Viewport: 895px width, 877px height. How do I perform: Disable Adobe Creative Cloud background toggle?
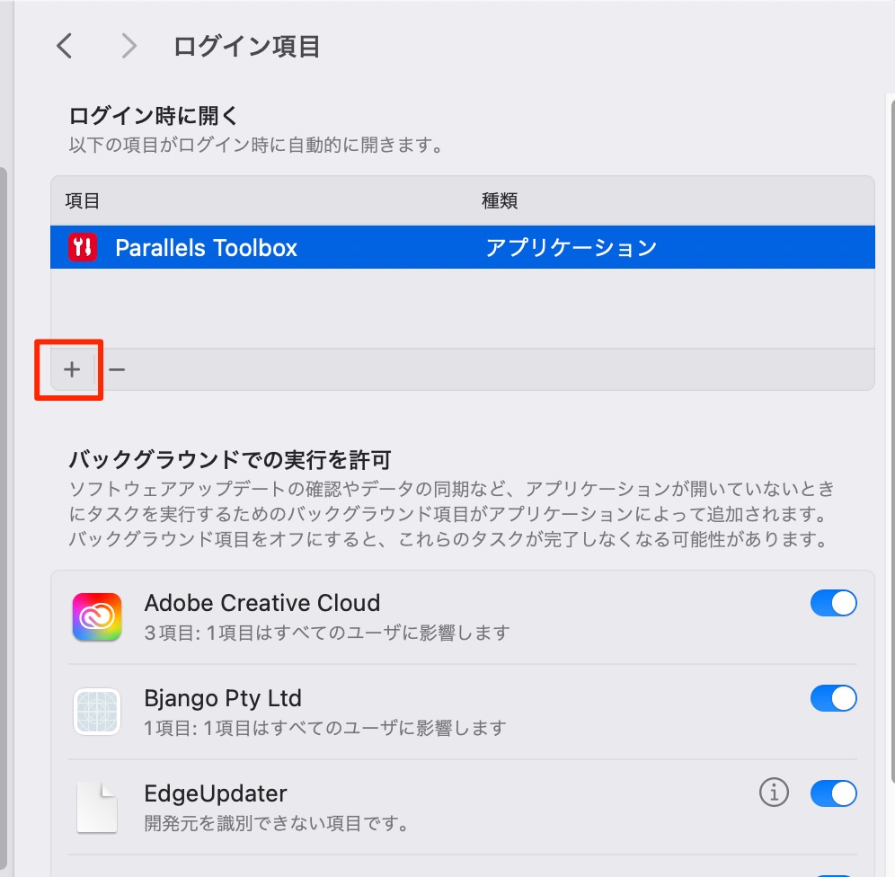point(833,603)
